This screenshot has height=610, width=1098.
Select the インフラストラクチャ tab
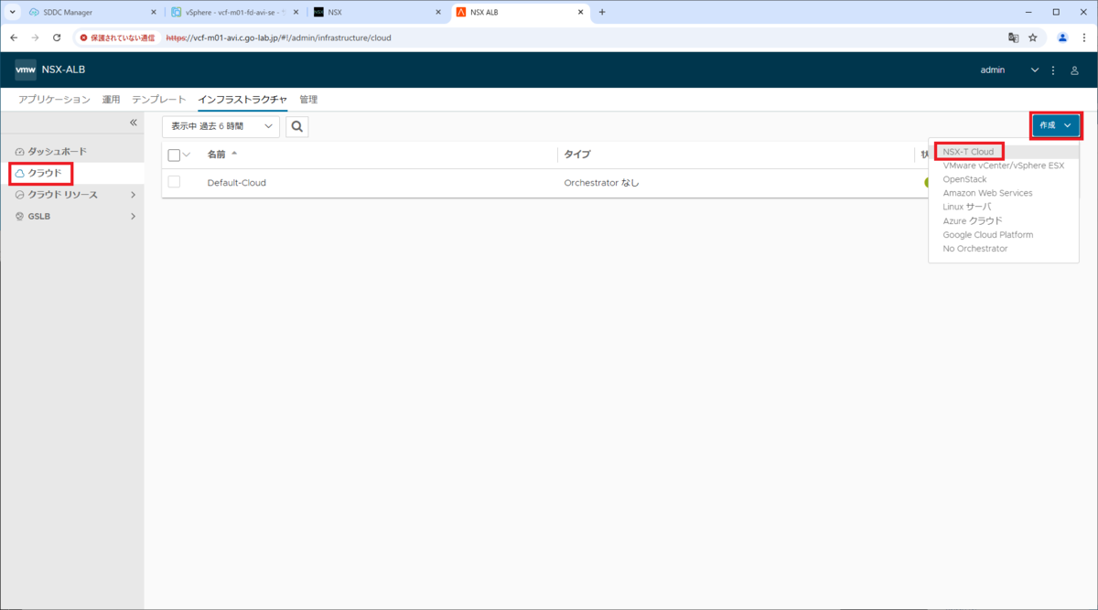(242, 100)
